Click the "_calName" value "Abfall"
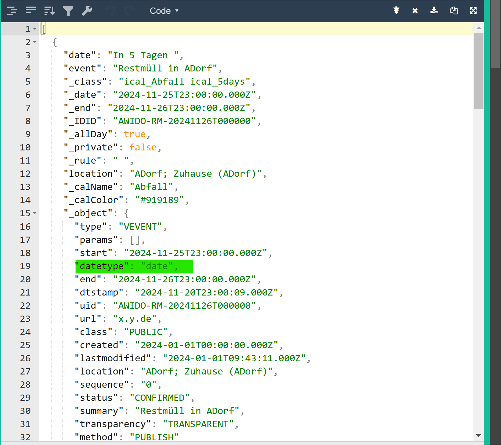 coord(151,187)
